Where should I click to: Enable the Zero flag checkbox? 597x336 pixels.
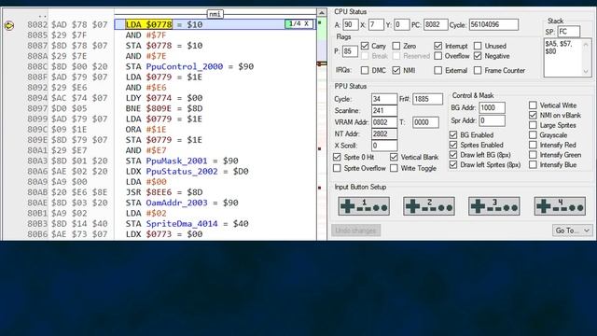coord(396,46)
